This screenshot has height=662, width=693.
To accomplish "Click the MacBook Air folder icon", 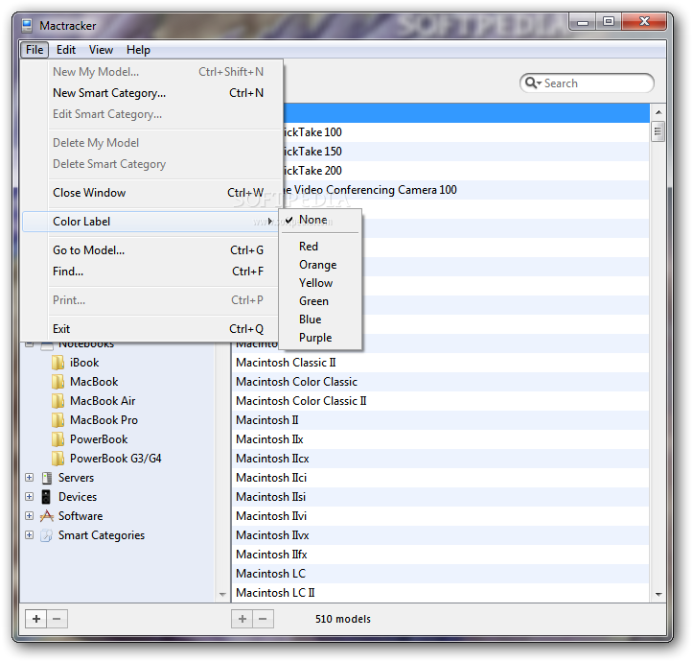I will point(58,401).
